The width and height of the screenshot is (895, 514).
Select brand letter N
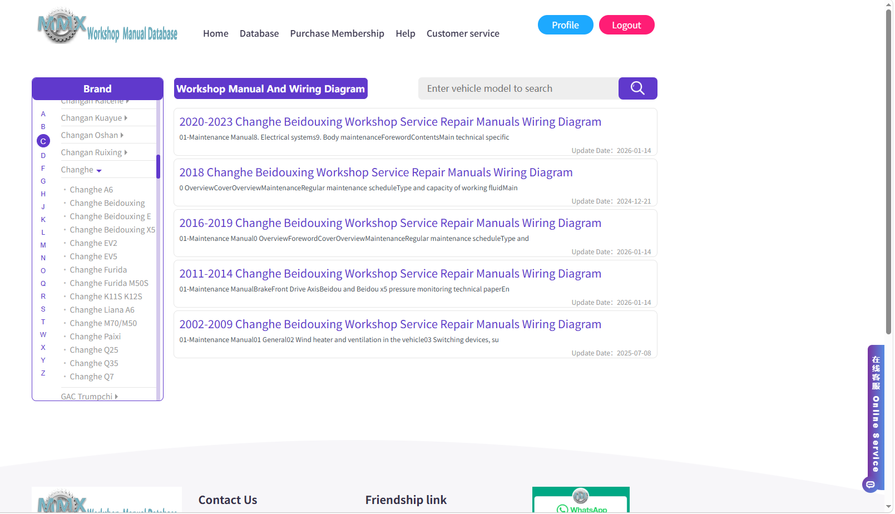(43, 258)
